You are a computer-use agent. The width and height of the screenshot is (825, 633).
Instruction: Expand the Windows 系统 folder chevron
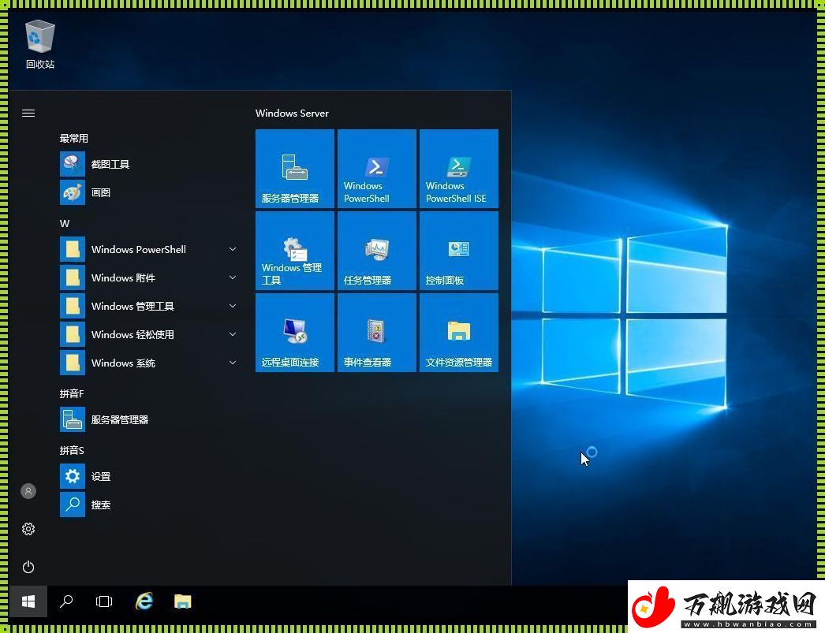[233, 363]
